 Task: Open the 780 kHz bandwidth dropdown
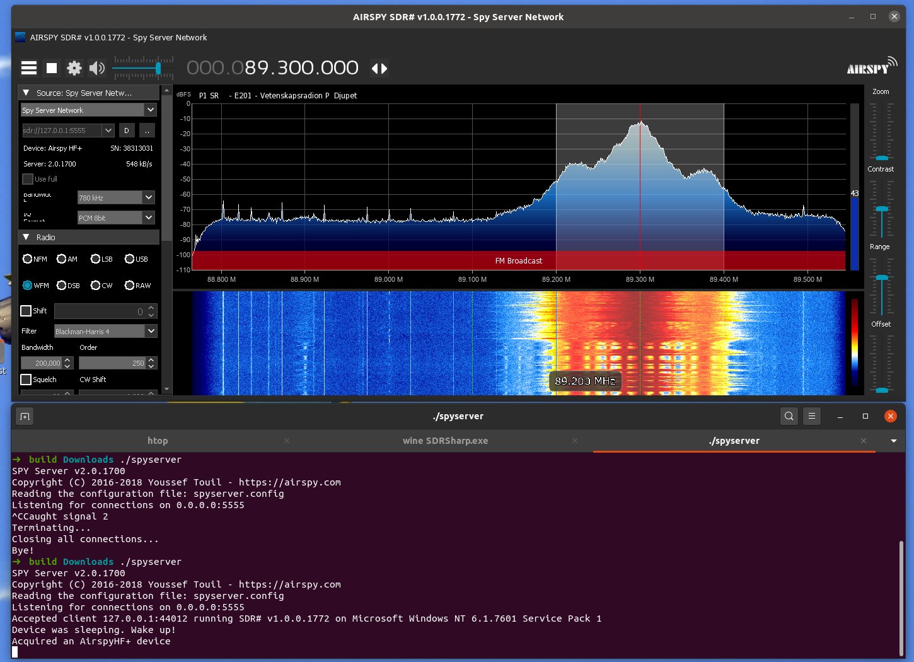(149, 197)
